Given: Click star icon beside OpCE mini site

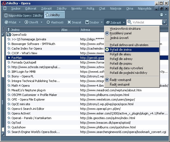Looking at the screenshot, I should click(9, 104).
